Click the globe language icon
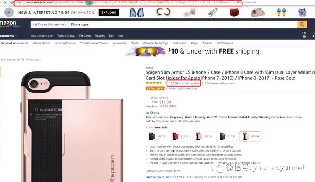 [x=304, y=36]
